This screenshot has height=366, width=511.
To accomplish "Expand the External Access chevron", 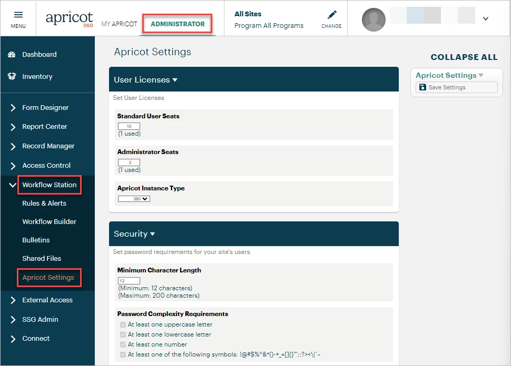I will (13, 300).
